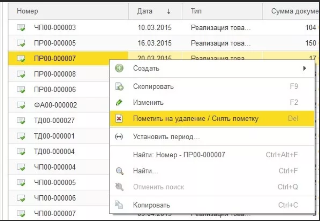320x221 pixels.
Task: Select document number ПР00-000005
Action: pos(55,43)
